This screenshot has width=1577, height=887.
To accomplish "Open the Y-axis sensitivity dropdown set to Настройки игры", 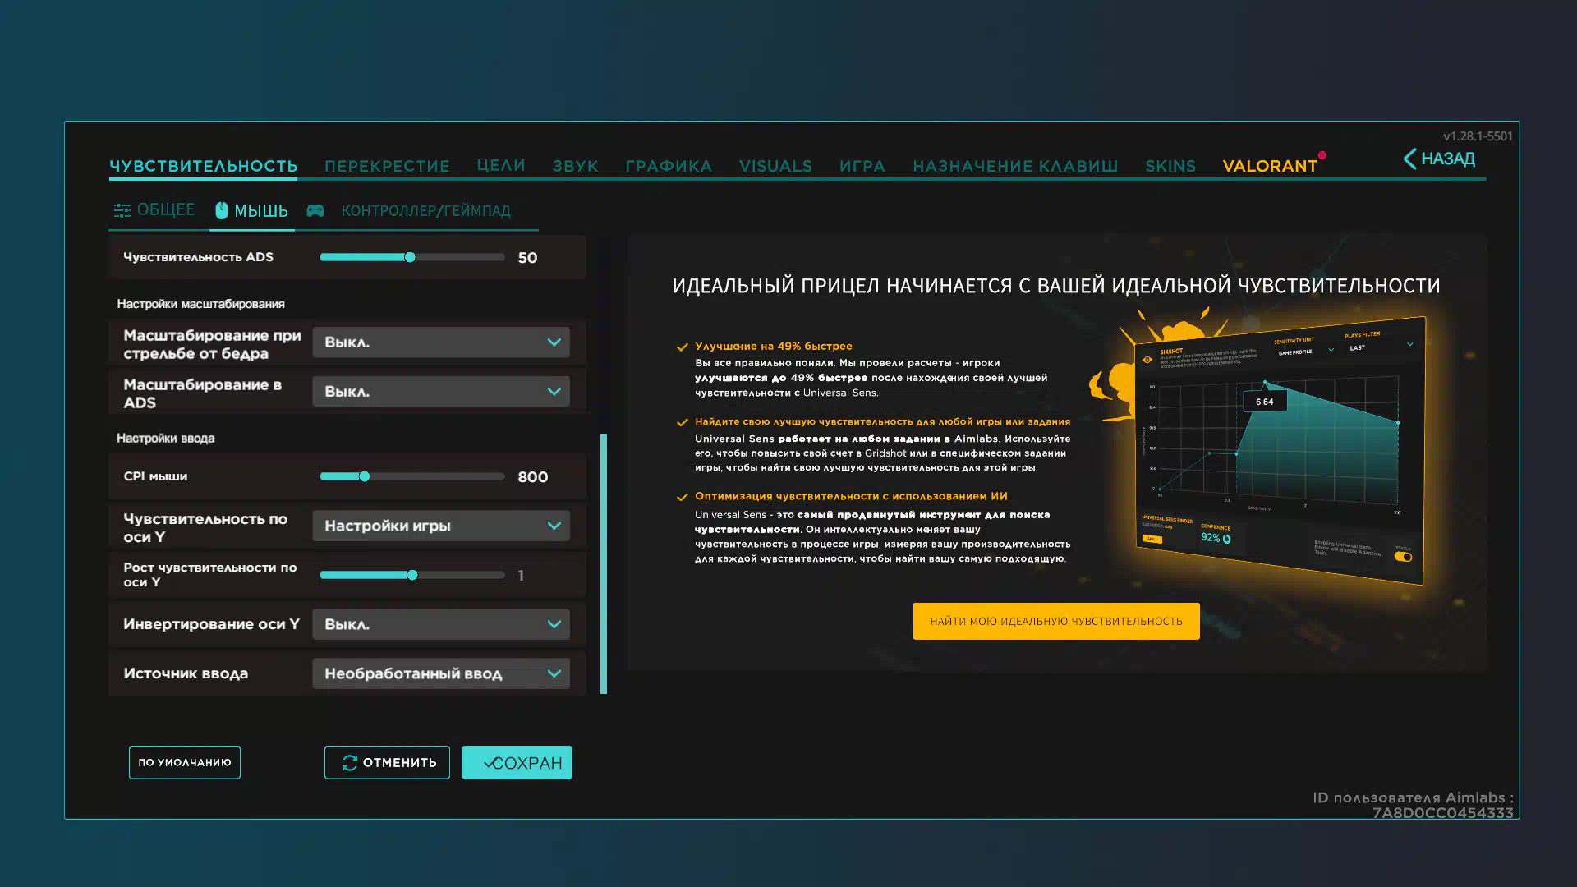I will [x=441, y=526].
